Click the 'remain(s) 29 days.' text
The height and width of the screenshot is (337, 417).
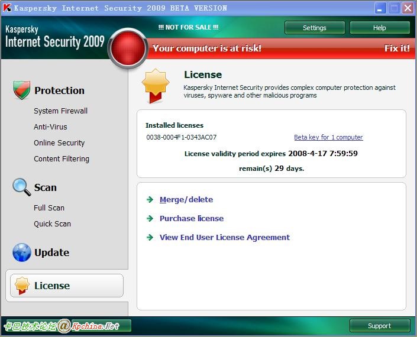pos(271,168)
